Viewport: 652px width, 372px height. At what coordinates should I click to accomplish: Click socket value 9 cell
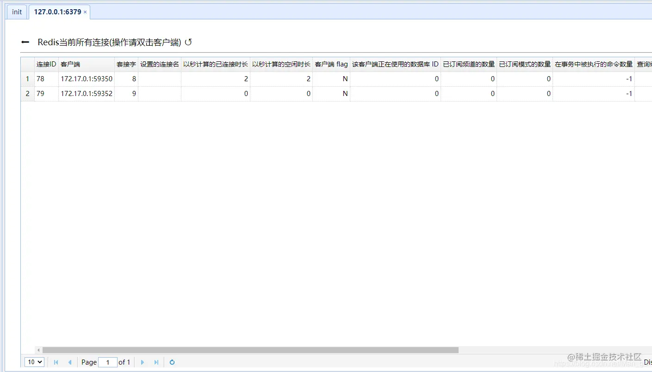tap(126, 94)
